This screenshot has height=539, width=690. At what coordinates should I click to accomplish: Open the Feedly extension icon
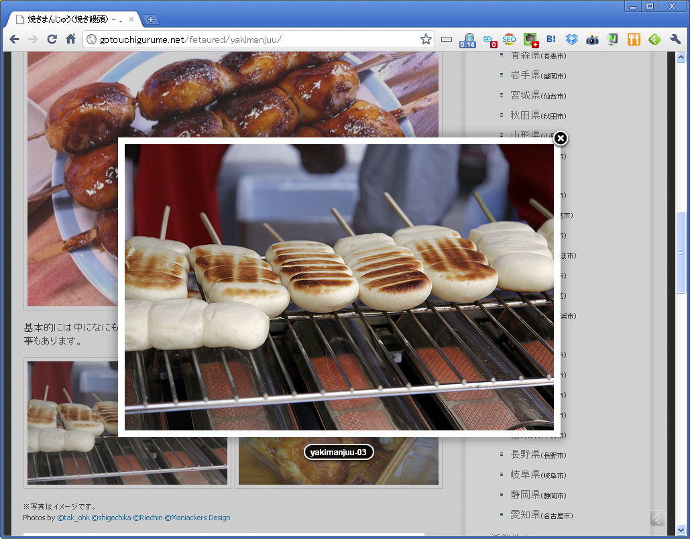(654, 40)
